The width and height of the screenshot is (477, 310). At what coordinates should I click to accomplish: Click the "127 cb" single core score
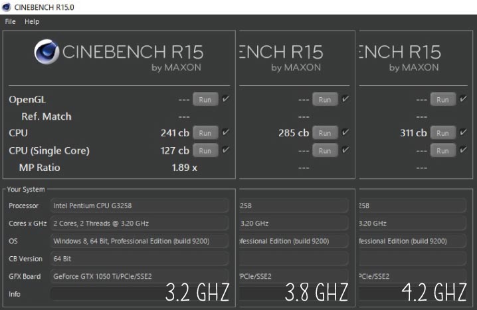pos(175,150)
